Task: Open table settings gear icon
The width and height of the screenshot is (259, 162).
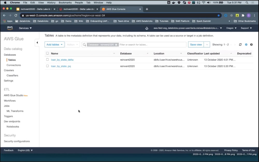Action: (246, 45)
